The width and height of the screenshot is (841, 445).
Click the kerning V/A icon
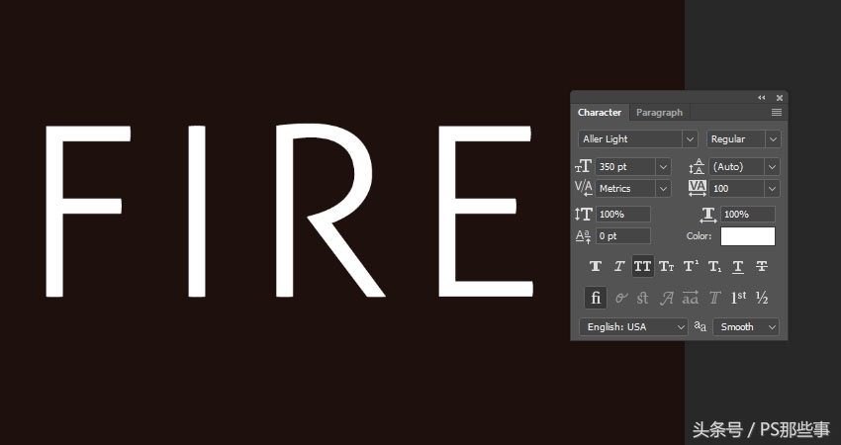coord(583,188)
